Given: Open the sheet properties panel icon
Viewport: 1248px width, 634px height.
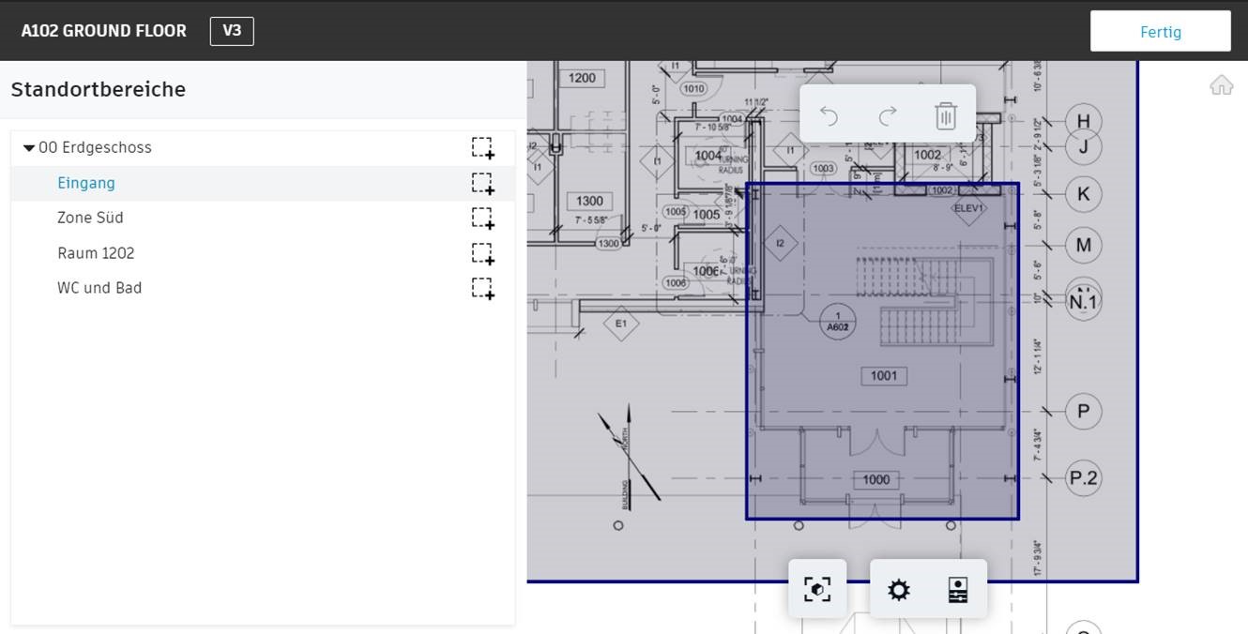Looking at the screenshot, I should 957,590.
